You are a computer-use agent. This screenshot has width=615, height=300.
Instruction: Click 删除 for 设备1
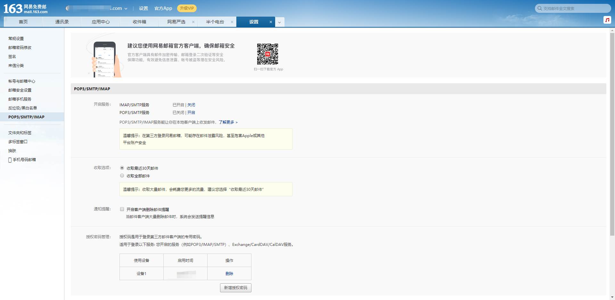tap(229, 274)
